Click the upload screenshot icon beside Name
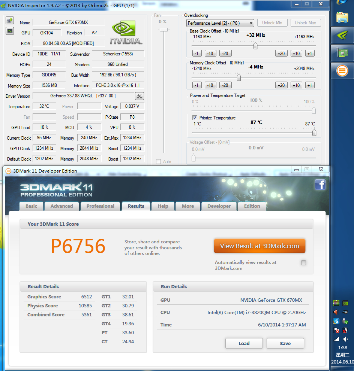The width and height of the screenshot is (354, 371). pos(10,21)
